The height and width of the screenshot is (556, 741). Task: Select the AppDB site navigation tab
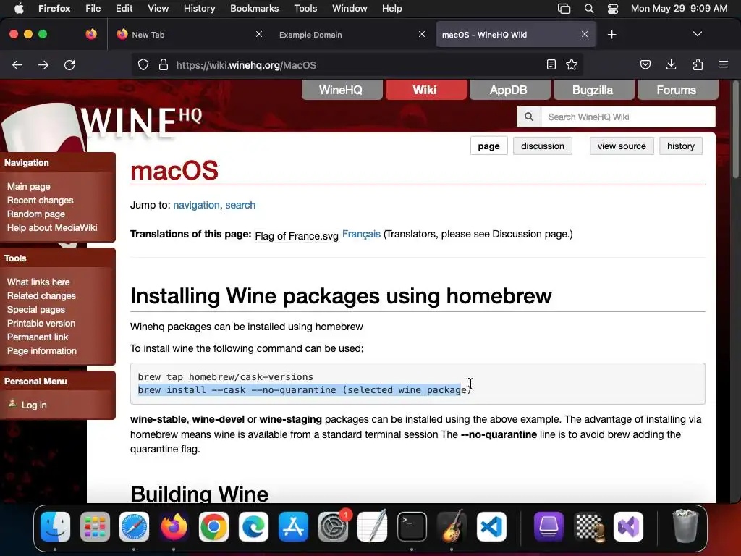click(509, 90)
